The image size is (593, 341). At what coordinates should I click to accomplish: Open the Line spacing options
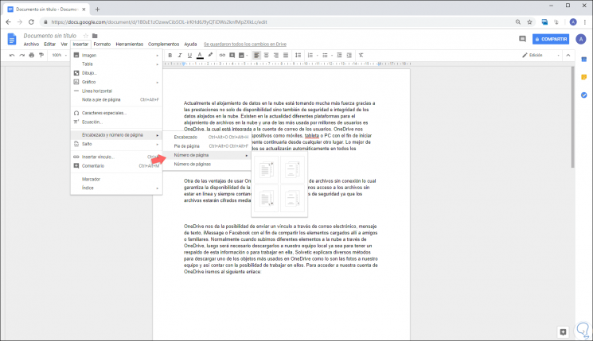[x=298, y=55]
